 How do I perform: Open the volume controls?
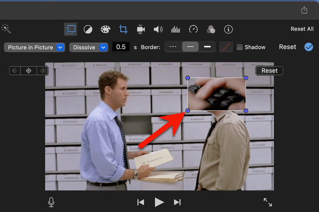pos(158,29)
